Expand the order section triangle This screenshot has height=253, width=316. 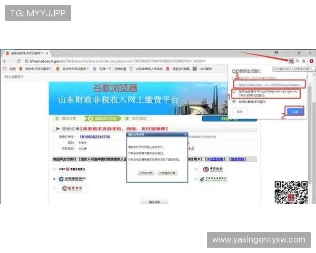click(x=58, y=129)
